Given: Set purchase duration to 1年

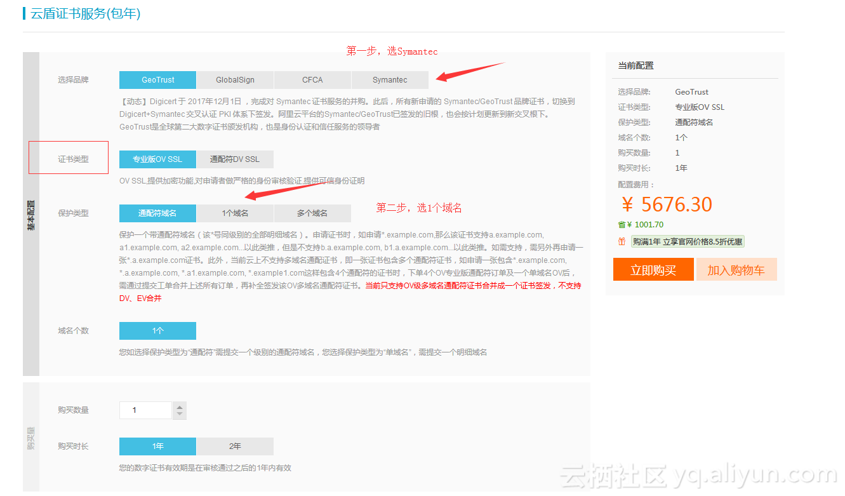Looking at the screenshot, I should pos(157,446).
